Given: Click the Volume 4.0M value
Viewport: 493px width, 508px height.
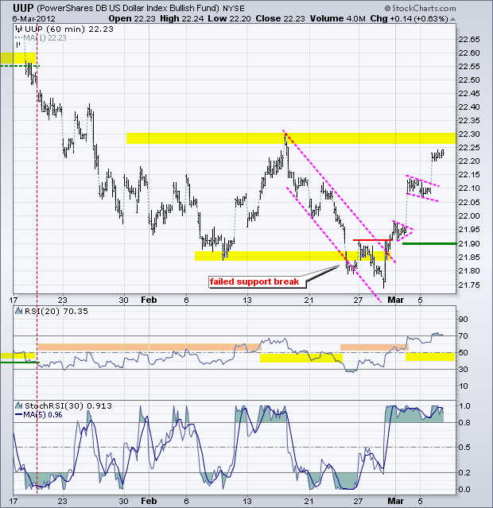Looking at the screenshot, I should pos(337,19).
